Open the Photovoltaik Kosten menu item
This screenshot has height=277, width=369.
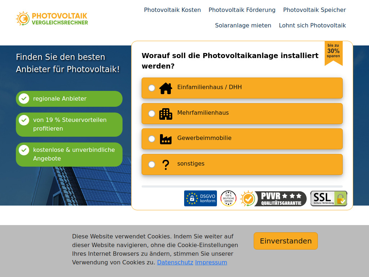[x=172, y=10]
